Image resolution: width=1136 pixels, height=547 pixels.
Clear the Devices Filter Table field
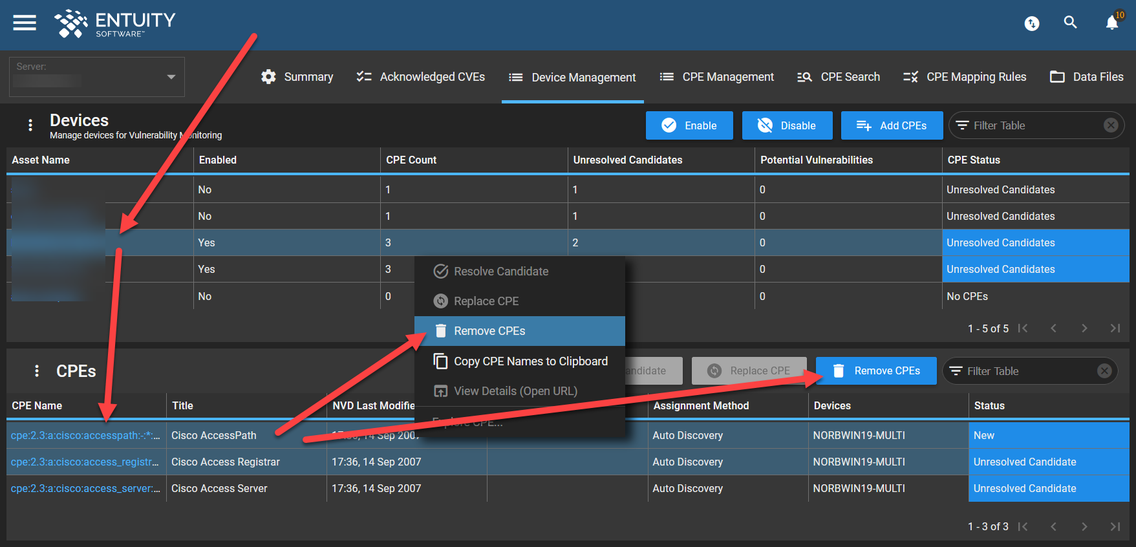point(1111,125)
